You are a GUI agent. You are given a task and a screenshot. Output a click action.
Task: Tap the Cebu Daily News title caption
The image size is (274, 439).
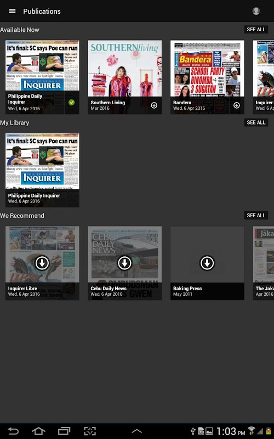(x=109, y=289)
